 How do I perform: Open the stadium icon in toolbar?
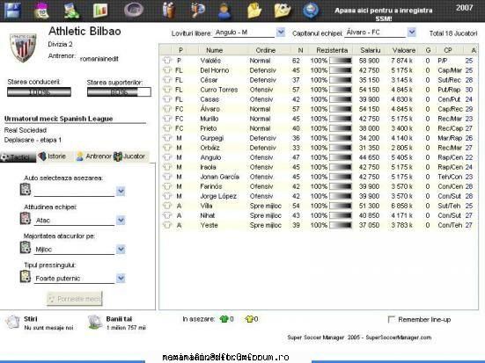pyautogui.click(x=134, y=10)
